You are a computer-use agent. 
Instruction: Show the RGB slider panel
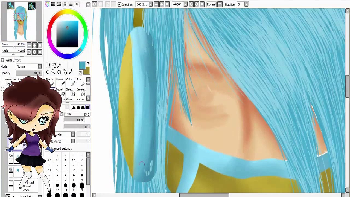(x=53, y=4)
